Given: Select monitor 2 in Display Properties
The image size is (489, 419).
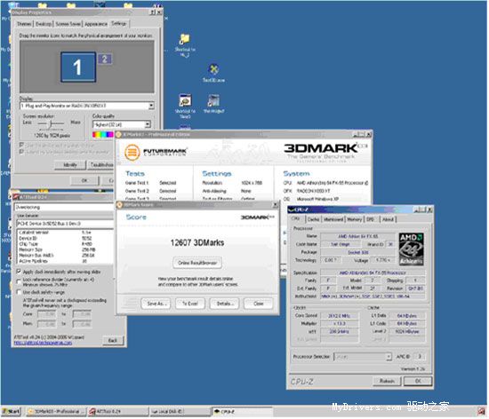Looking at the screenshot, I should (105, 59).
